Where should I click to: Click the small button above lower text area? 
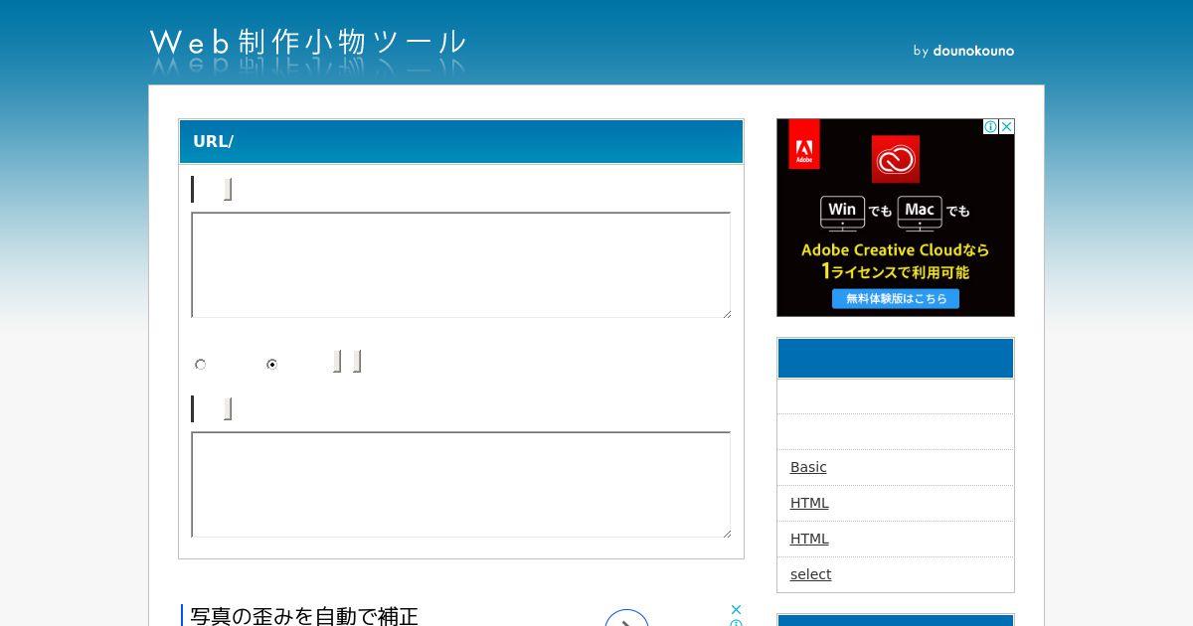click(228, 408)
